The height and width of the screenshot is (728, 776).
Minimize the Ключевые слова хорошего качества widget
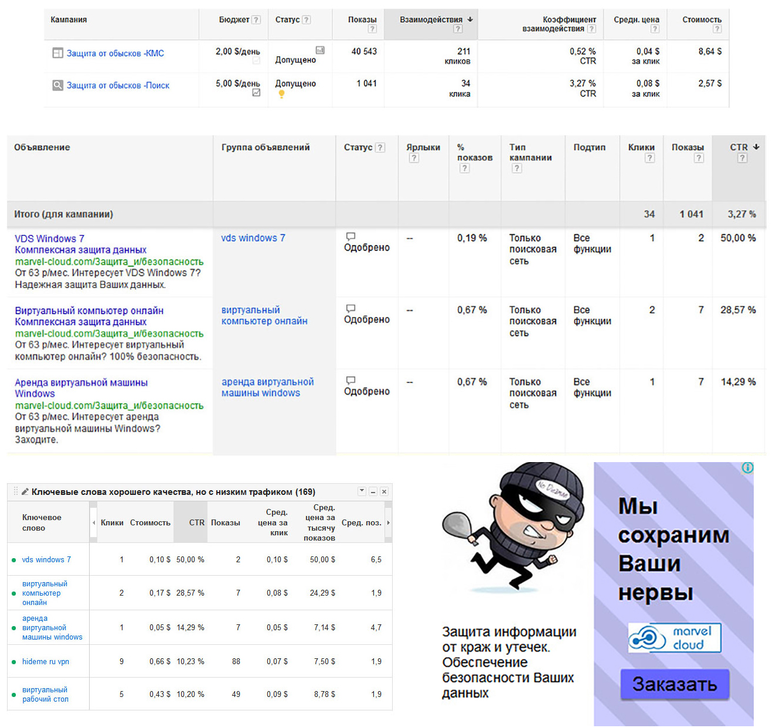click(x=373, y=492)
